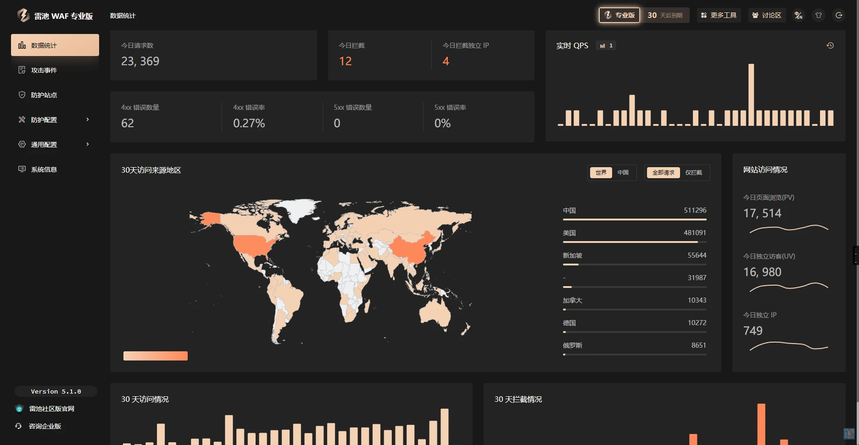Show only blocked requests (仅拦截)
Screen dimensions: 859x445
[693, 173]
